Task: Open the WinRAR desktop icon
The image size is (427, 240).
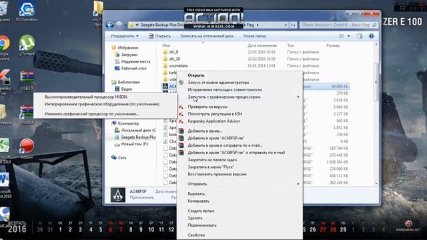Action: pyautogui.click(x=27, y=115)
